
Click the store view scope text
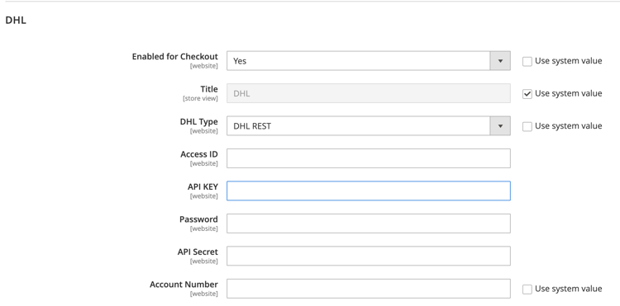click(x=200, y=98)
